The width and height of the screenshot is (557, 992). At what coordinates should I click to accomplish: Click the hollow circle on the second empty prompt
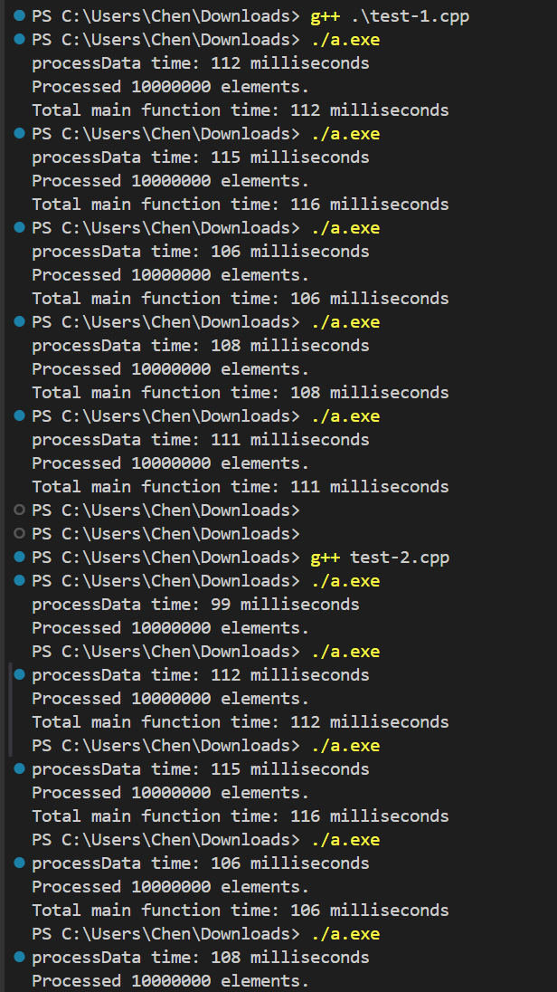click(x=20, y=534)
